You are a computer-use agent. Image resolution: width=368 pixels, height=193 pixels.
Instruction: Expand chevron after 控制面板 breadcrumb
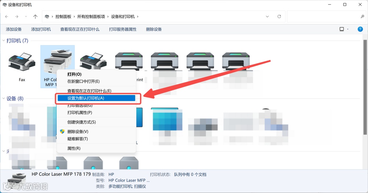pyautogui.click(x=74, y=17)
